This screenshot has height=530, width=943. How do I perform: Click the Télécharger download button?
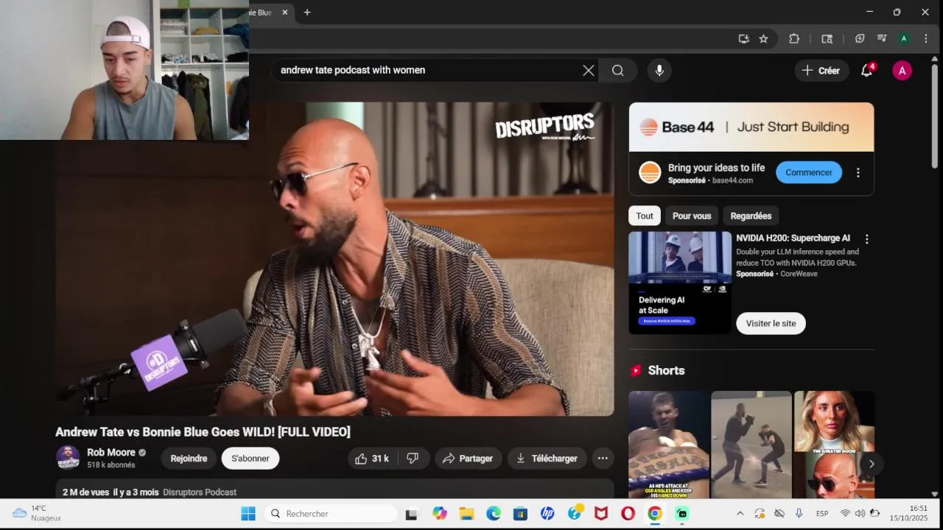[x=547, y=459]
